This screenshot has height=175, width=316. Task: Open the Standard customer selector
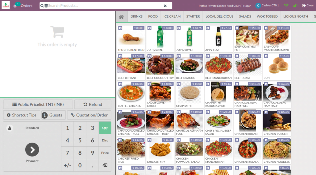(x=32, y=128)
